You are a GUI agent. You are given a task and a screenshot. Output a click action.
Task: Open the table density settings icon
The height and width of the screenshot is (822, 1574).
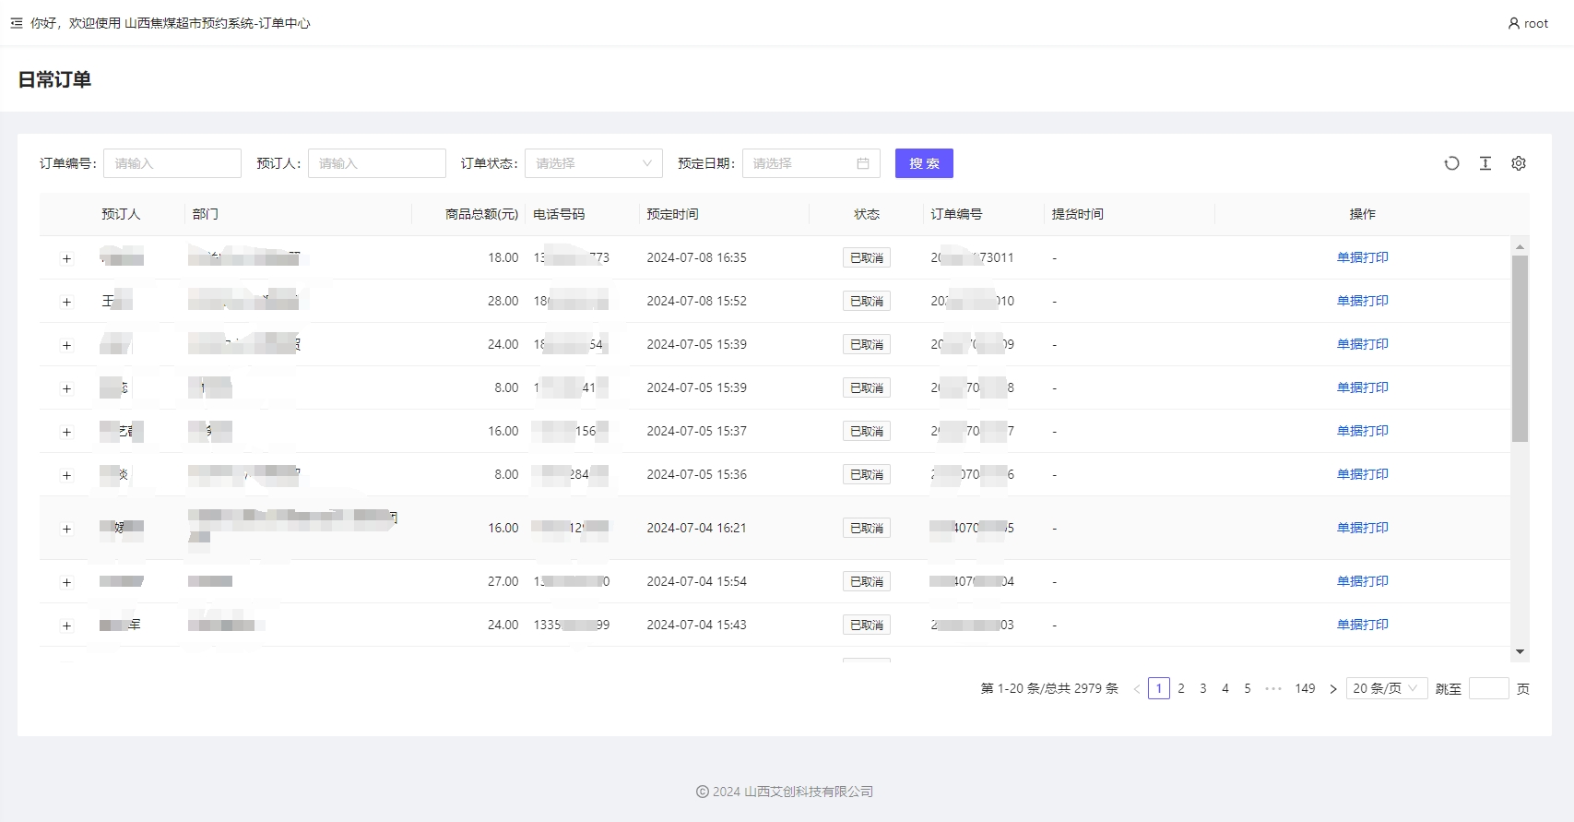[1485, 163]
